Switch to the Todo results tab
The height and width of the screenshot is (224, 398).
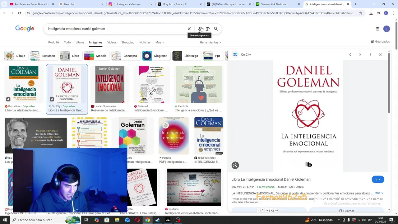tap(67, 42)
